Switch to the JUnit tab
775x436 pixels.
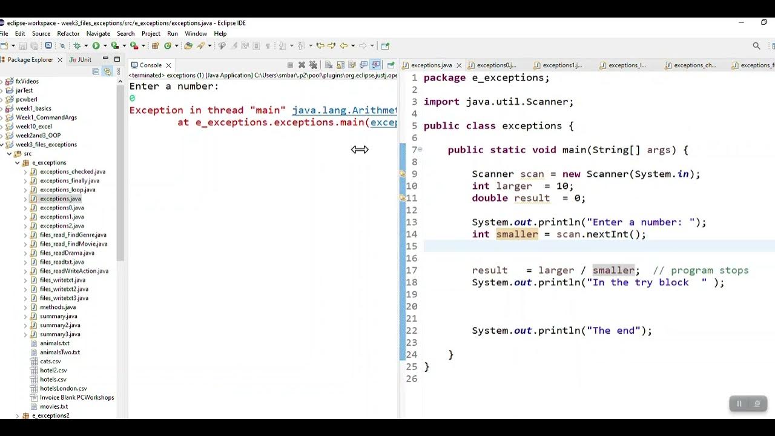pos(81,59)
